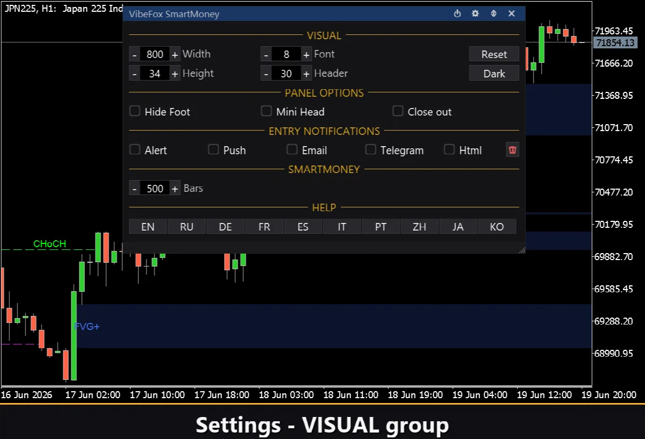Click the Reset button

click(494, 54)
